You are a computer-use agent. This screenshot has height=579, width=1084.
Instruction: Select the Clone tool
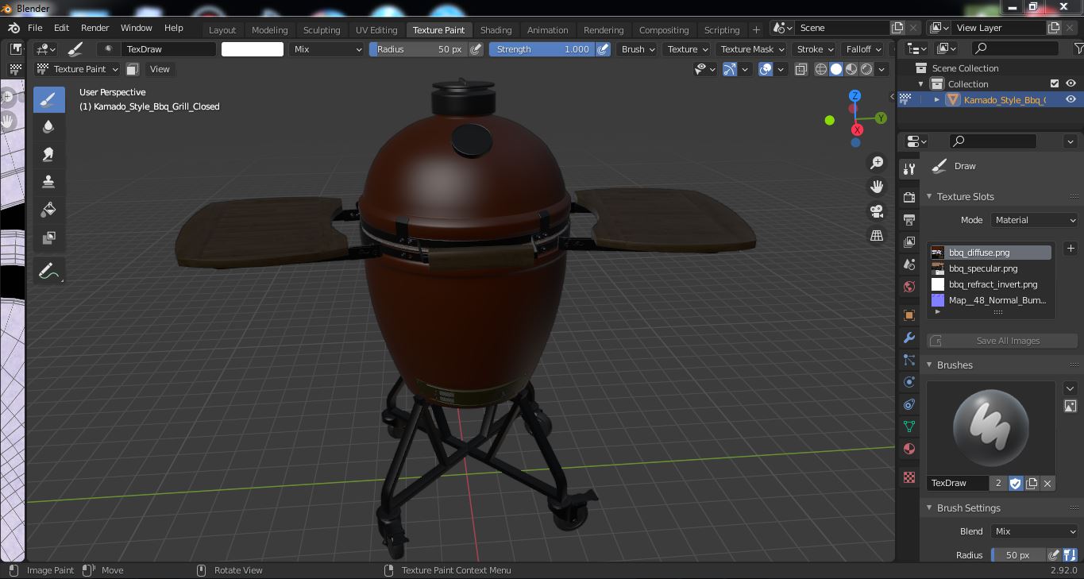coord(48,182)
